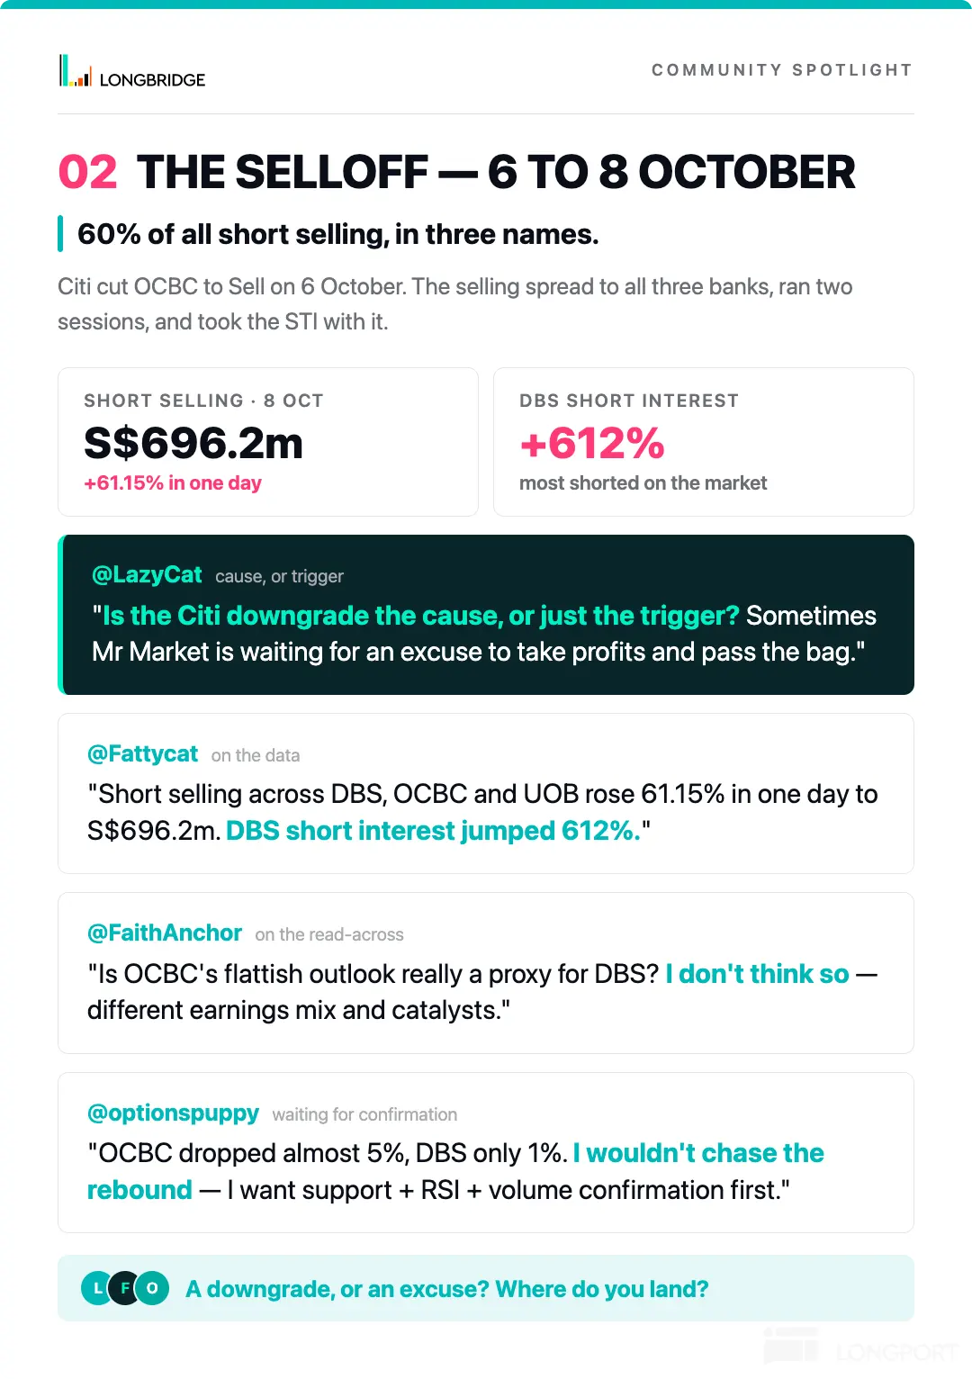Open the @LazyCat profile link
Screen dimensions: 972x1379
point(147,574)
